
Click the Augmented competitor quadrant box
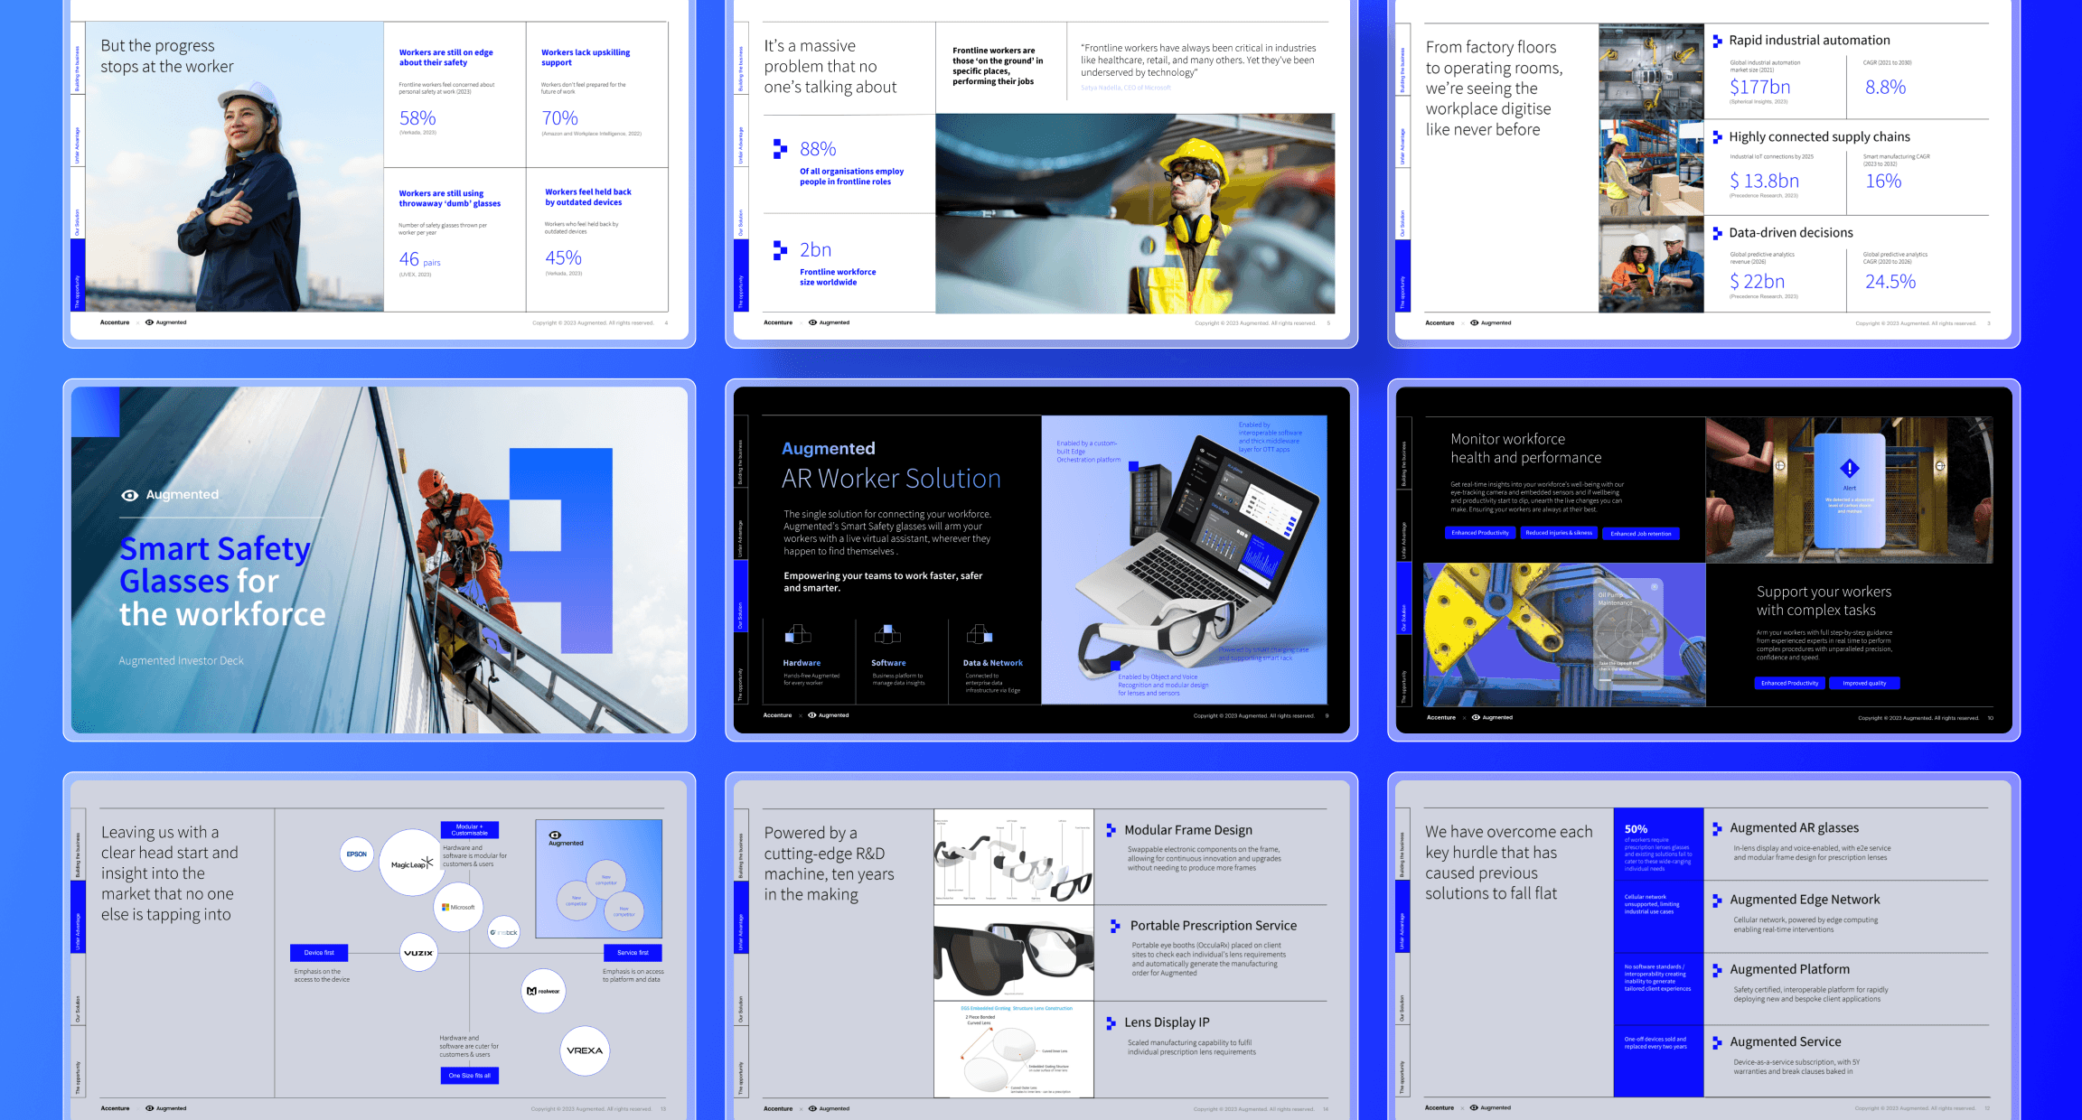tap(599, 879)
